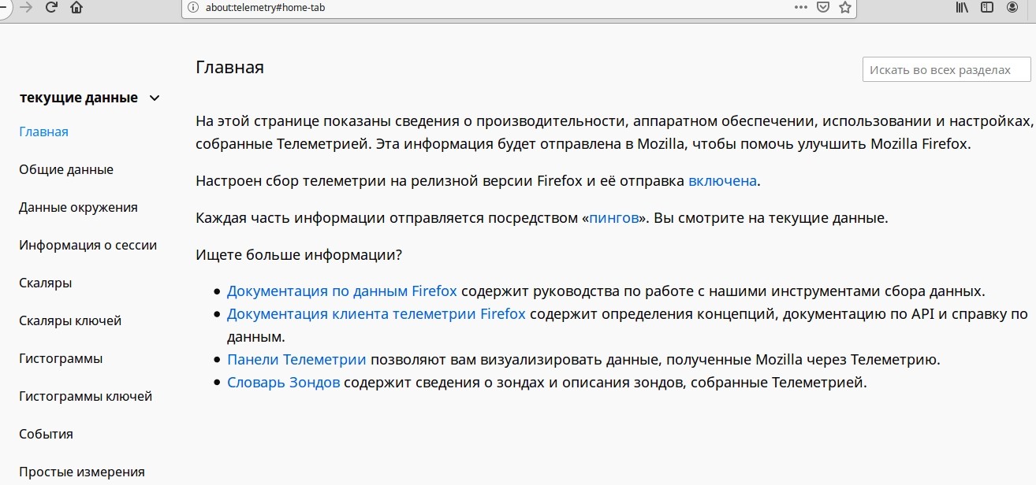Open the "Панели Телеметрии" link
The image size is (1036, 485).
point(296,360)
